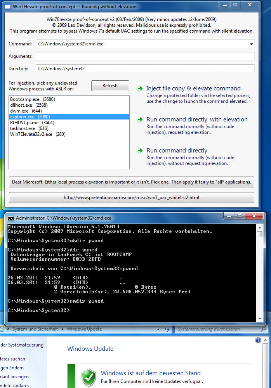The height and width of the screenshot is (388, 271).
Task: Click the green arrow beside Inject file copy
Action: pos(140,88)
